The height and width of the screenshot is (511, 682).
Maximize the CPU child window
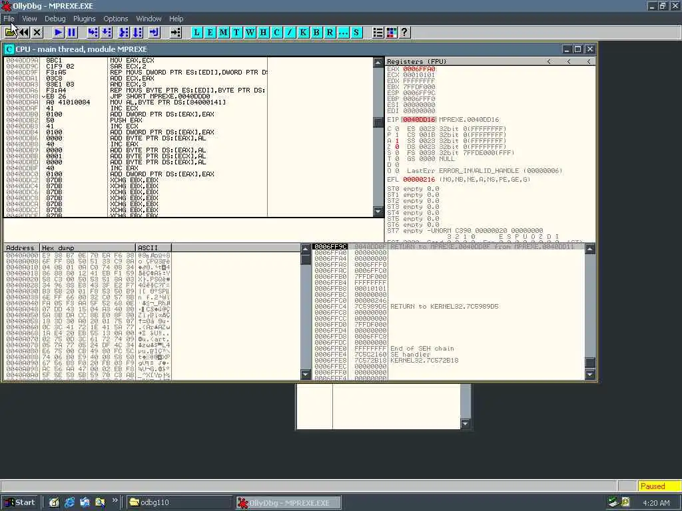577,49
